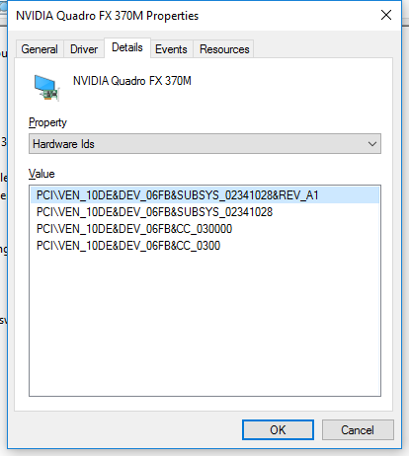Open the Driver tab
The width and height of the screenshot is (409, 456).
[x=84, y=49]
